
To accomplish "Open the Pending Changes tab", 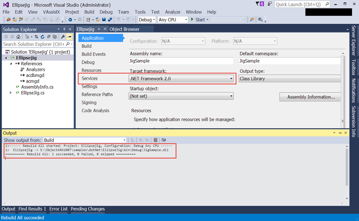I will point(88,209).
